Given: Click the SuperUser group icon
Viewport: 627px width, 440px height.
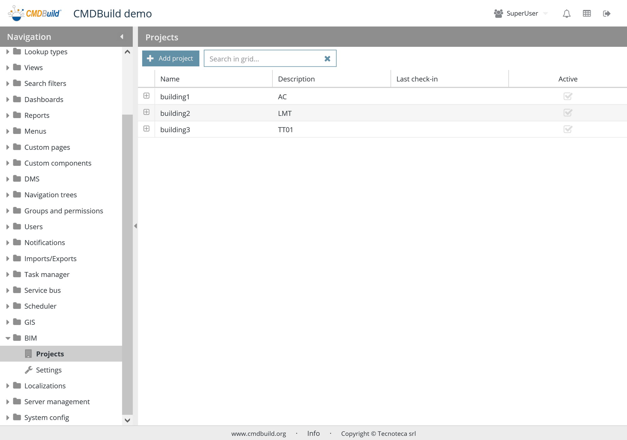Looking at the screenshot, I should [498, 13].
